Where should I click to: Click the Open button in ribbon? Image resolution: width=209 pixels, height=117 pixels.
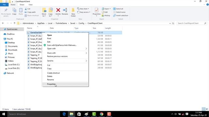pyautogui.click(x=106, y=9)
